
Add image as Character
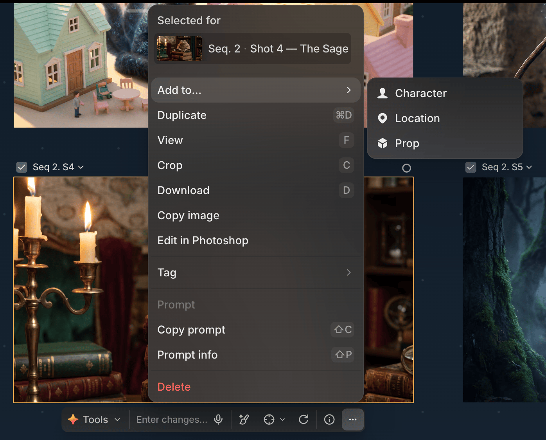[445, 93]
